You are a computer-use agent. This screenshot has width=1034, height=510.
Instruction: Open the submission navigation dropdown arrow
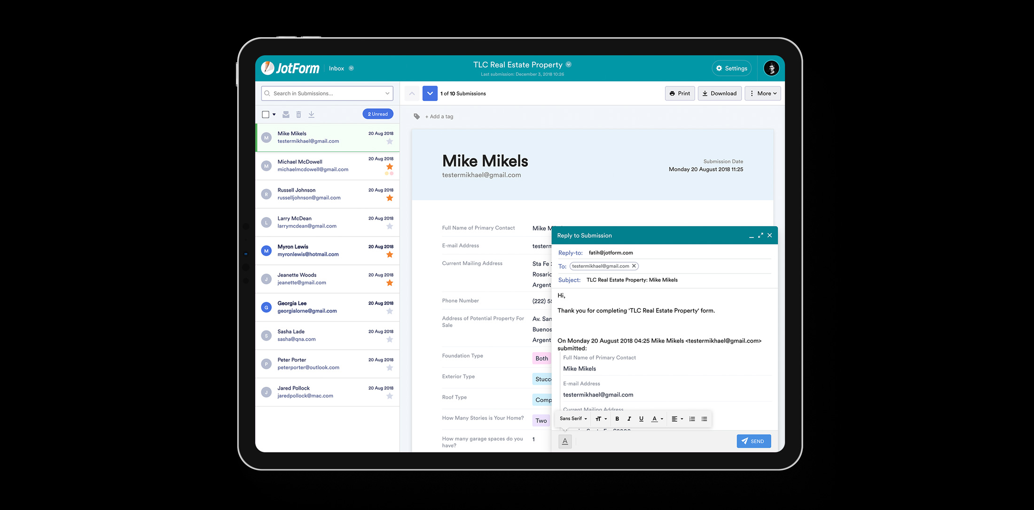click(x=429, y=93)
